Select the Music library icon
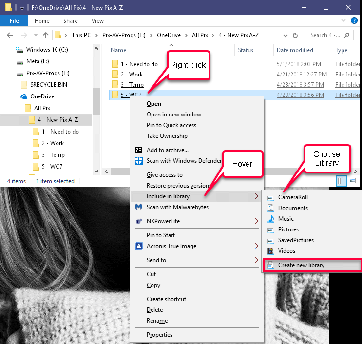This screenshot has width=362, height=344. point(270,219)
